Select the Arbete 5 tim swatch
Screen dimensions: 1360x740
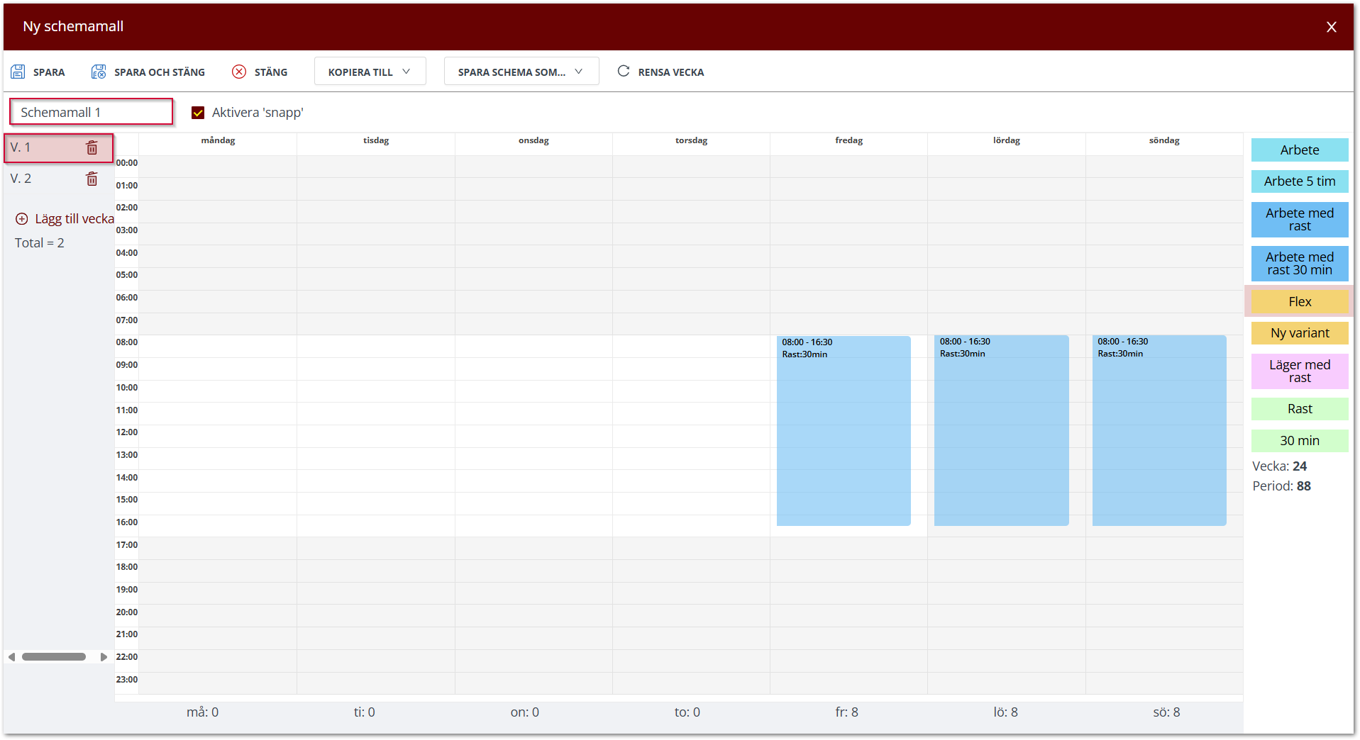coord(1300,181)
